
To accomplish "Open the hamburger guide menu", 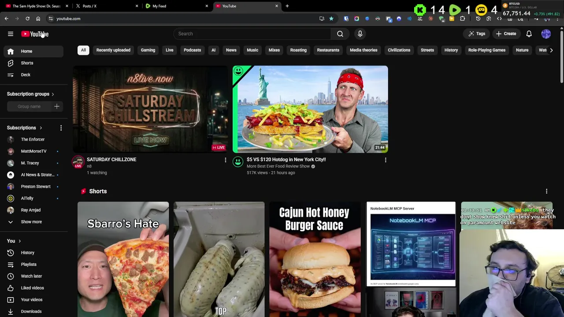I will [x=11, y=34].
